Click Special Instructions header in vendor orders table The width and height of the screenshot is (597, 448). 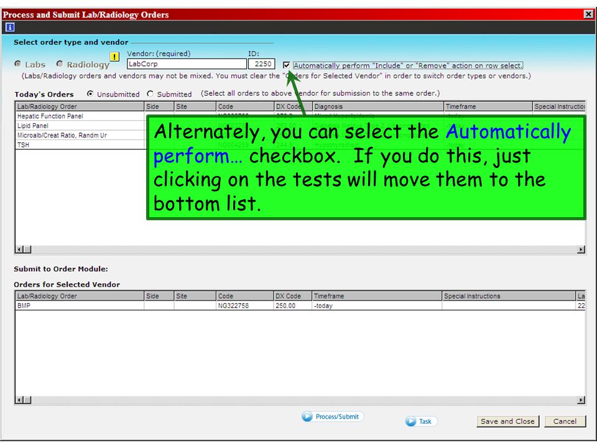point(509,296)
